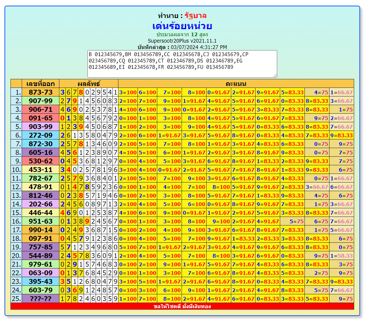Select the title text เด่นร้อยหน่วย

pyautogui.click(x=182, y=26)
